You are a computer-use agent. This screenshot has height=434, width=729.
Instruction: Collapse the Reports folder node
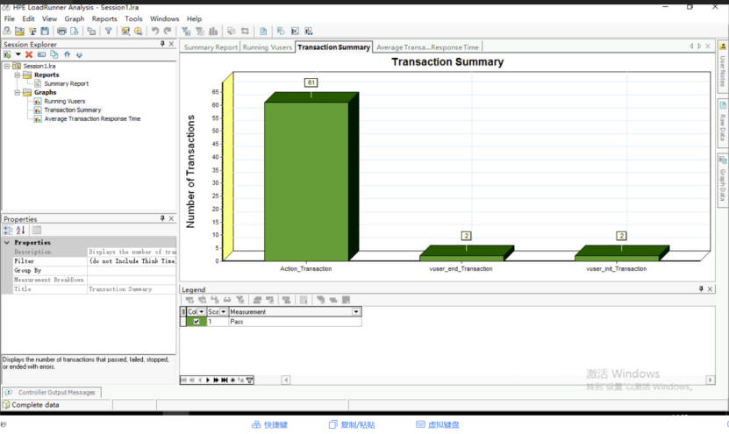[18, 75]
